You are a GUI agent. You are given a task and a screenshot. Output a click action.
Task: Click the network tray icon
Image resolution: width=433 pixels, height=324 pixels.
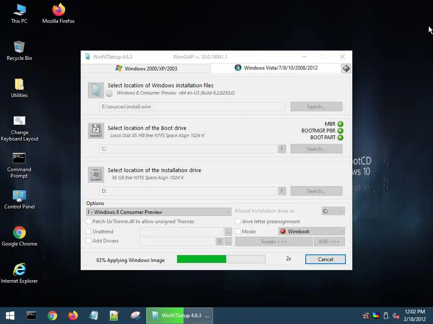pos(366,316)
